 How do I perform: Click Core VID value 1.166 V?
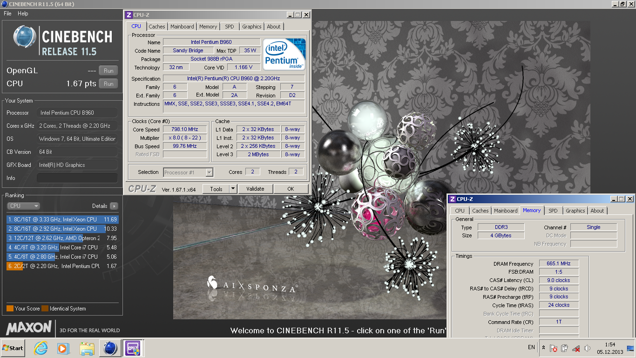(x=244, y=68)
